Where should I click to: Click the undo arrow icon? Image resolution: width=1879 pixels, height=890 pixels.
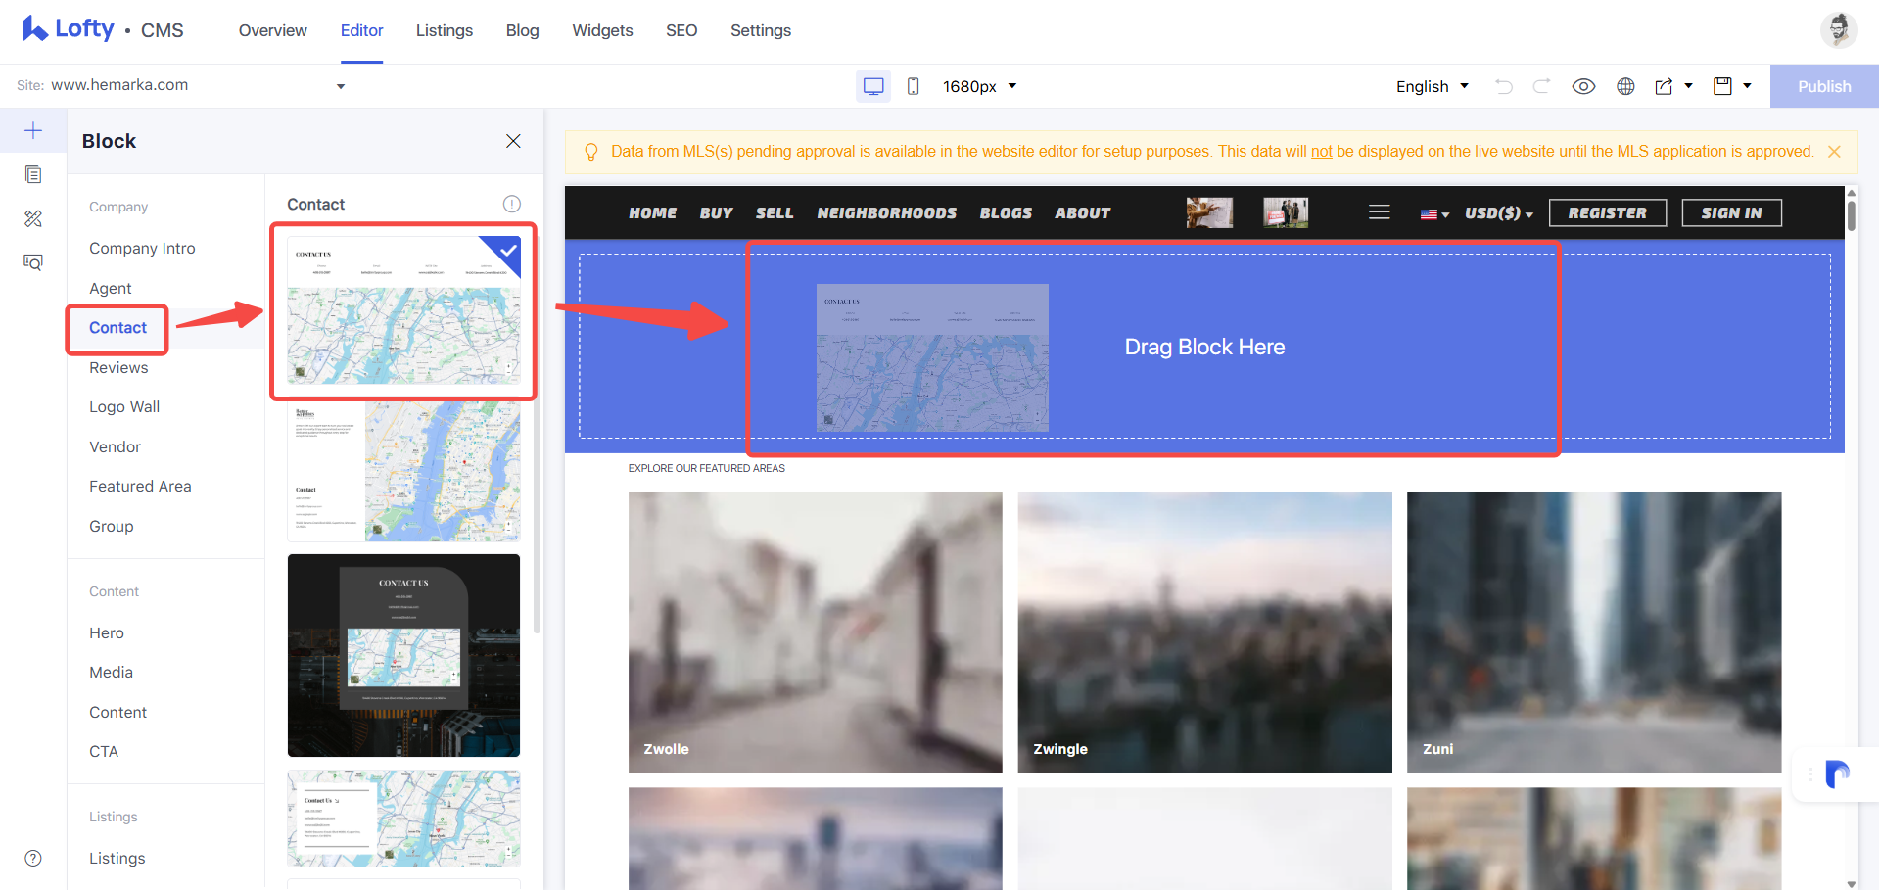click(x=1504, y=86)
